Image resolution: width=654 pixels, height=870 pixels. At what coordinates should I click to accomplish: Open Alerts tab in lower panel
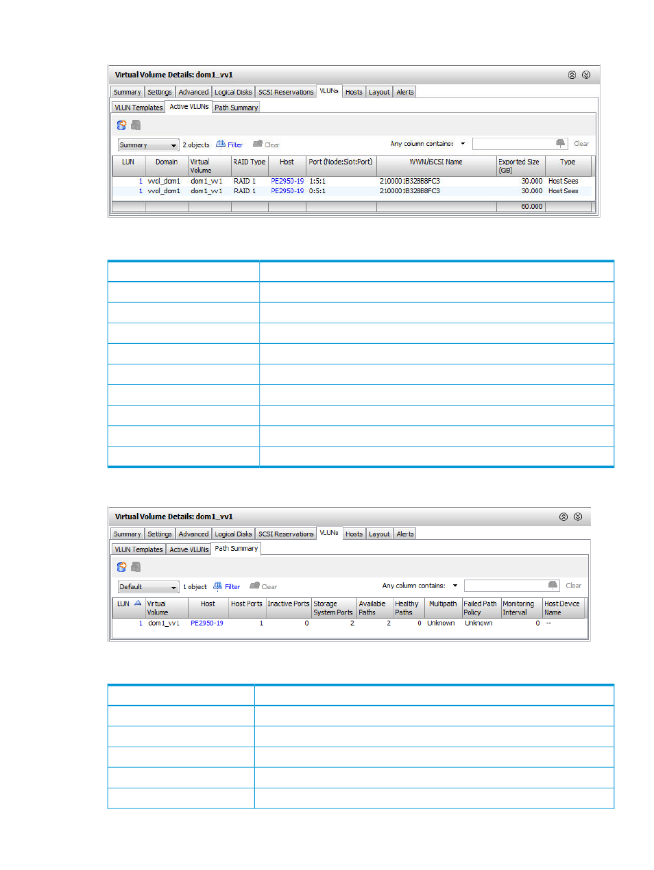click(x=405, y=534)
